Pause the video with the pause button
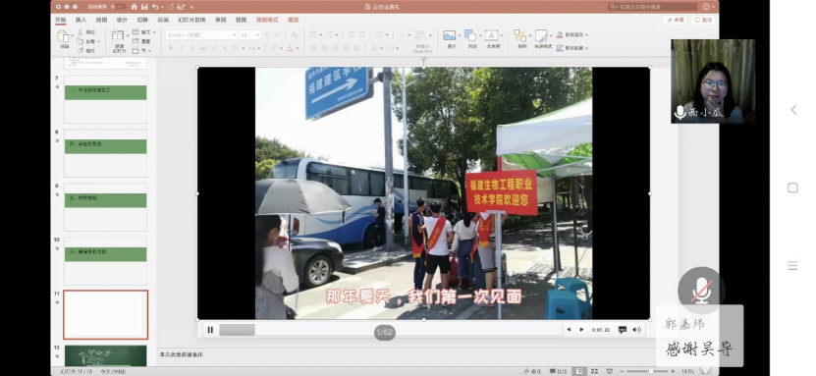This screenshot has width=816, height=376. (210, 330)
